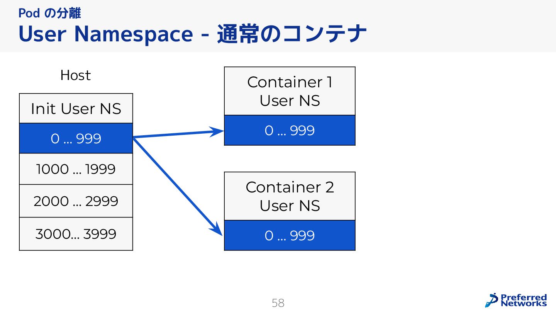The height and width of the screenshot is (313, 556).
Task: Click the blue 0 ... 999 host cell
Action: click(76, 138)
